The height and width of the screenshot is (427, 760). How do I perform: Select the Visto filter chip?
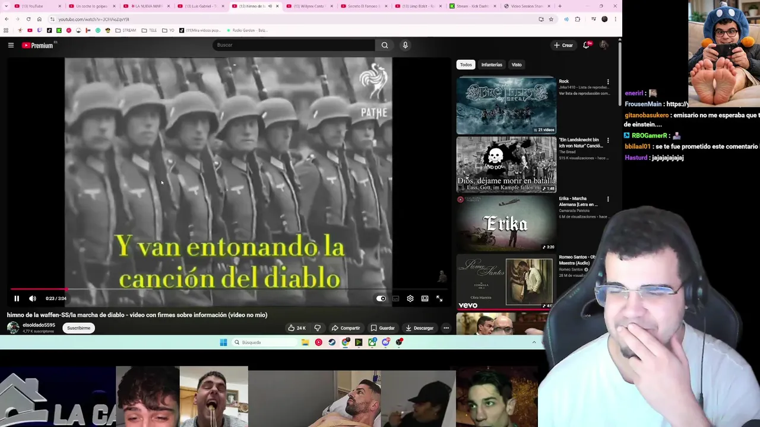coord(517,65)
